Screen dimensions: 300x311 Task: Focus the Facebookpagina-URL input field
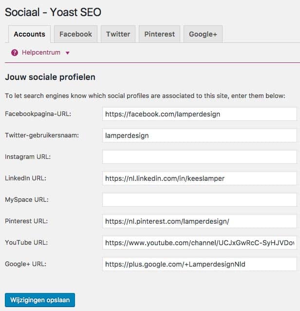(x=200, y=114)
